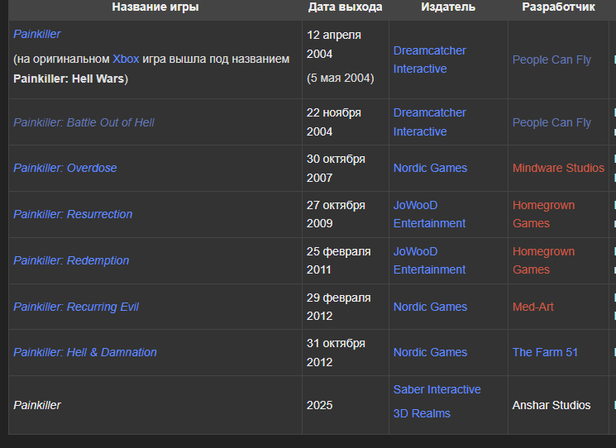Viewport: 616px width, 448px height.
Task: Click the '(5 мая 2004)' date text
Action: (340, 79)
